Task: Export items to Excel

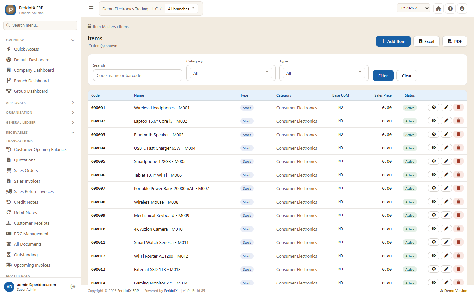Action: point(427,41)
